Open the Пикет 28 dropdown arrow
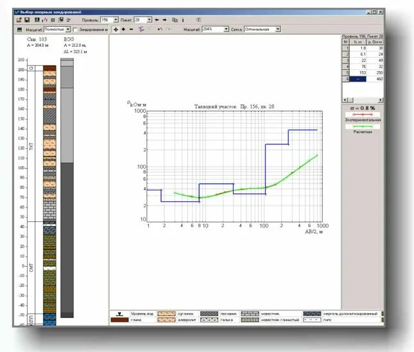This screenshot has height=352, width=414. (149, 20)
